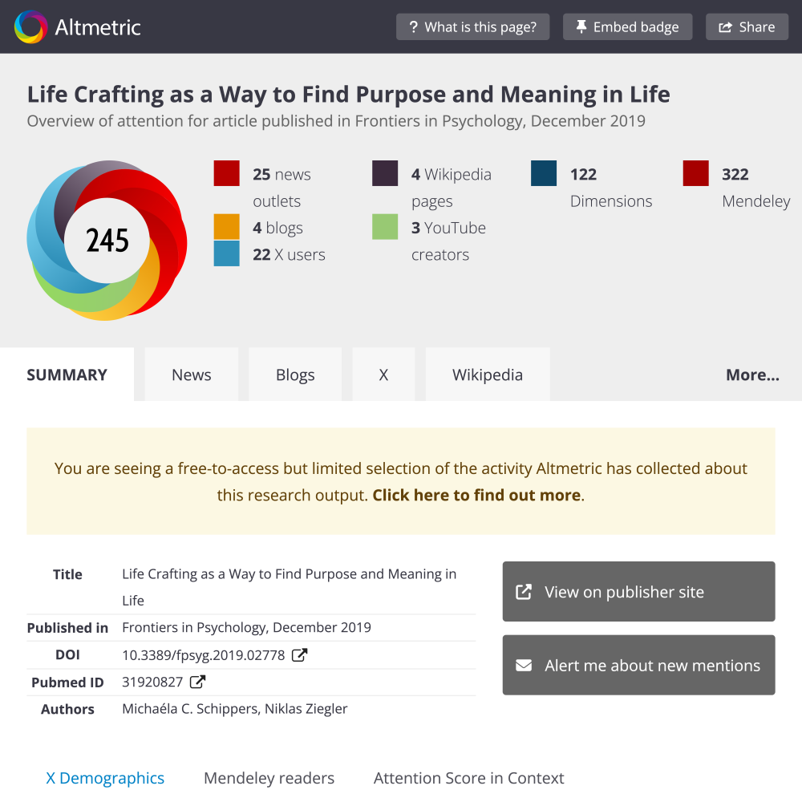
Task: Click the green YouTube creators legend swatch
Action: click(385, 226)
